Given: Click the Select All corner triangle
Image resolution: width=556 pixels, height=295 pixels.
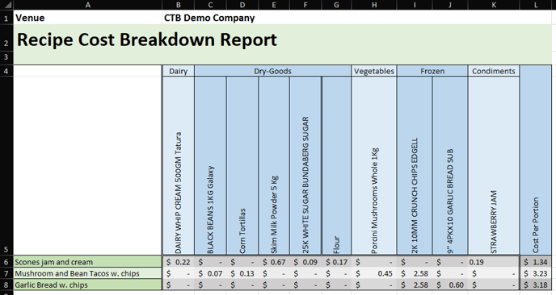Looking at the screenshot, I should (x=6, y=5).
